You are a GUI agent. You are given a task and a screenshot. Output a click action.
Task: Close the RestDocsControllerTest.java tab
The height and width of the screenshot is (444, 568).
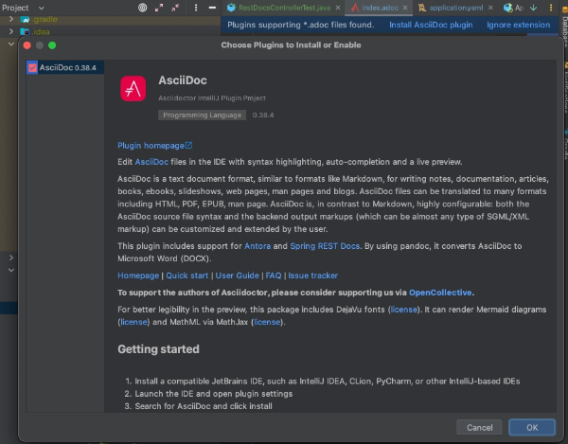click(338, 8)
